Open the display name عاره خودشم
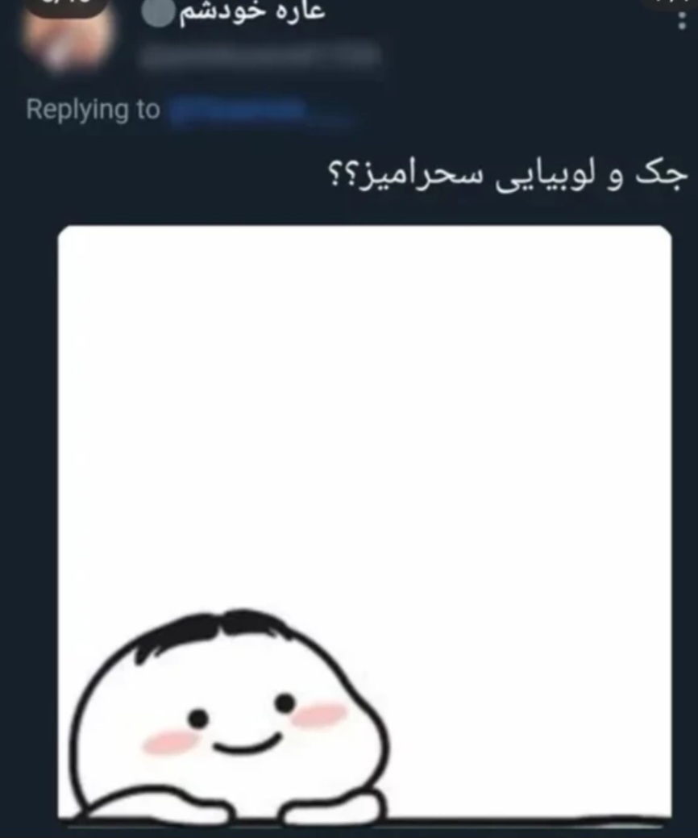Viewport: 698px width, 838px height. (x=252, y=12)
